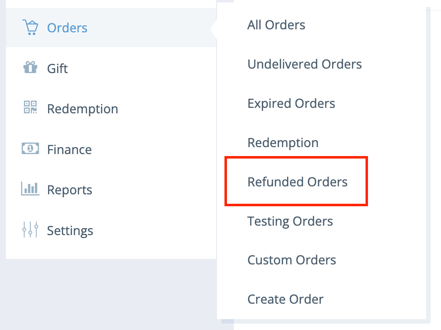Click the QR code Redemption icon

tap(30, 108)
